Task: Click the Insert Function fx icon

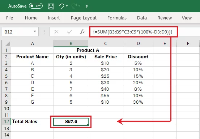Action: 82,32
